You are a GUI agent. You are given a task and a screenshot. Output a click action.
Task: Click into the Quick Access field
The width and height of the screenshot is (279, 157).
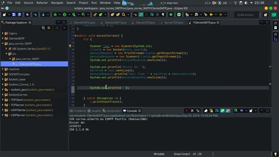coord(246,15)
